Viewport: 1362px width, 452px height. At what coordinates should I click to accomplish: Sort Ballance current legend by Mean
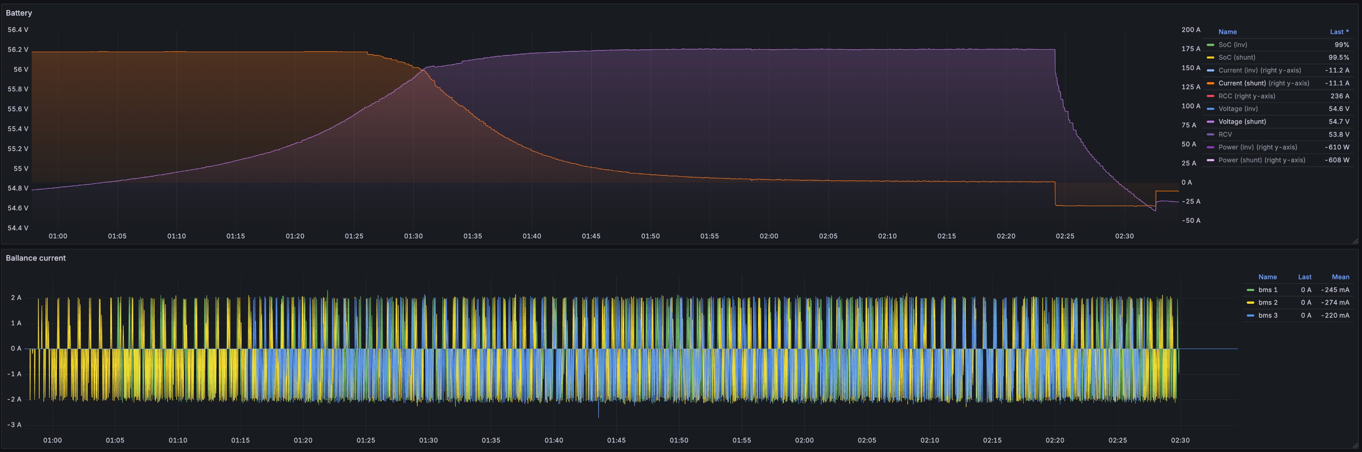pyautogui.click(x=1340, y=277)
